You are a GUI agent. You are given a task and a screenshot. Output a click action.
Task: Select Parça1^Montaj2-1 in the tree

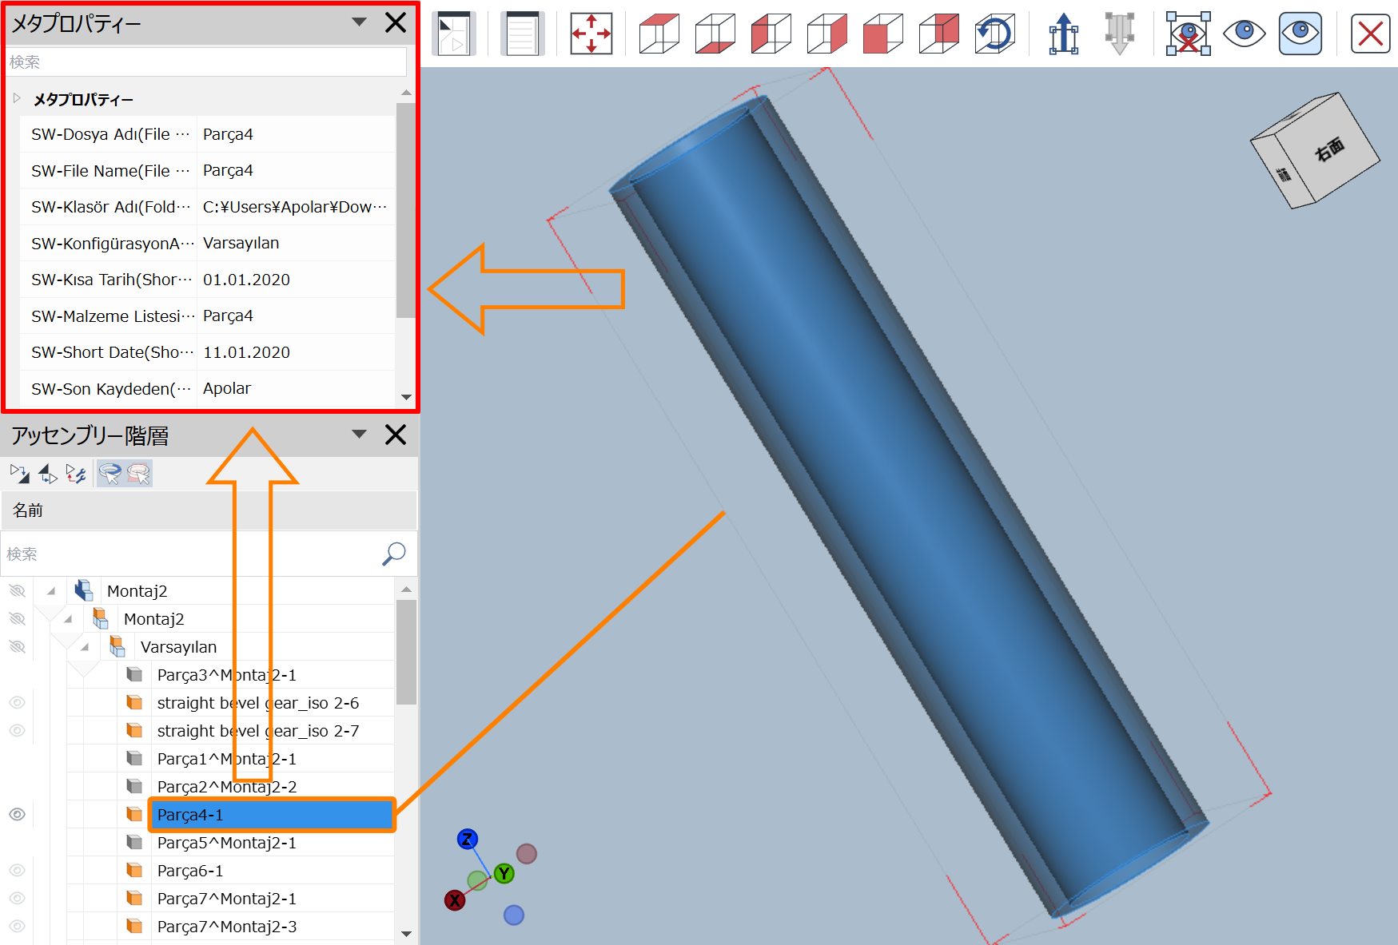point(226,759)
